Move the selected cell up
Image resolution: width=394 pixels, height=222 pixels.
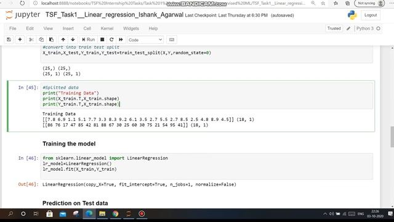(x=63, y=39)
